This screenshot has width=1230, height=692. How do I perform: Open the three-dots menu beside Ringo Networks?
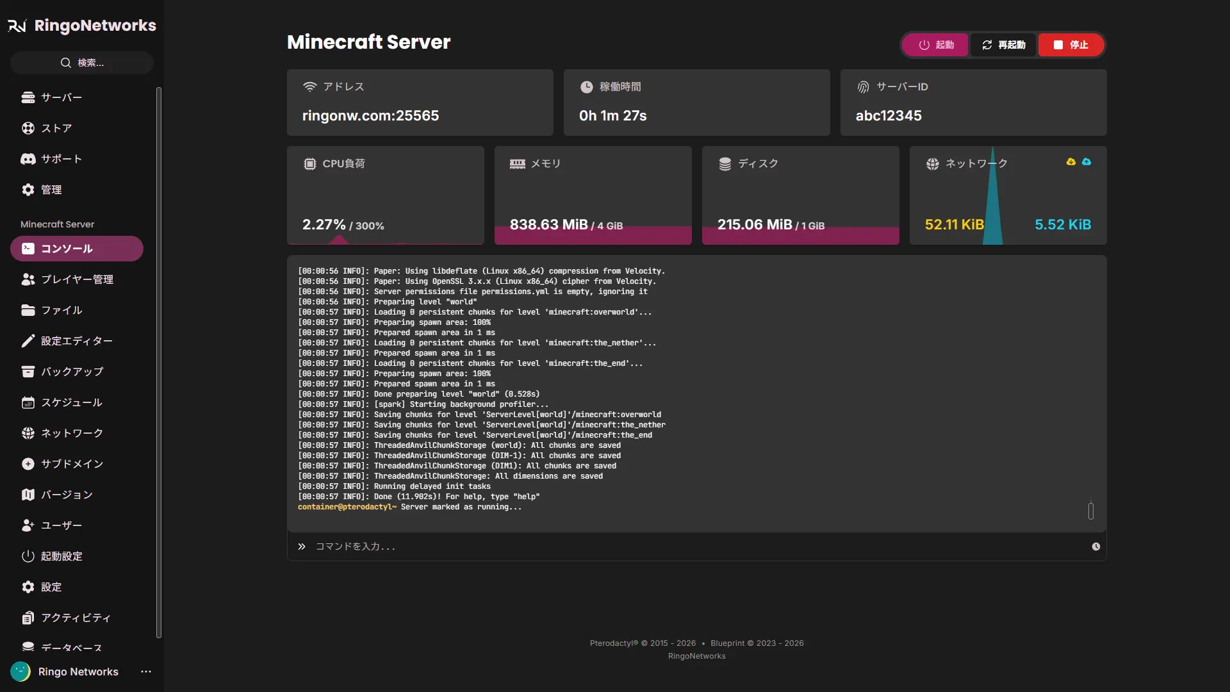pyautogui.click(x=146, y=671)
